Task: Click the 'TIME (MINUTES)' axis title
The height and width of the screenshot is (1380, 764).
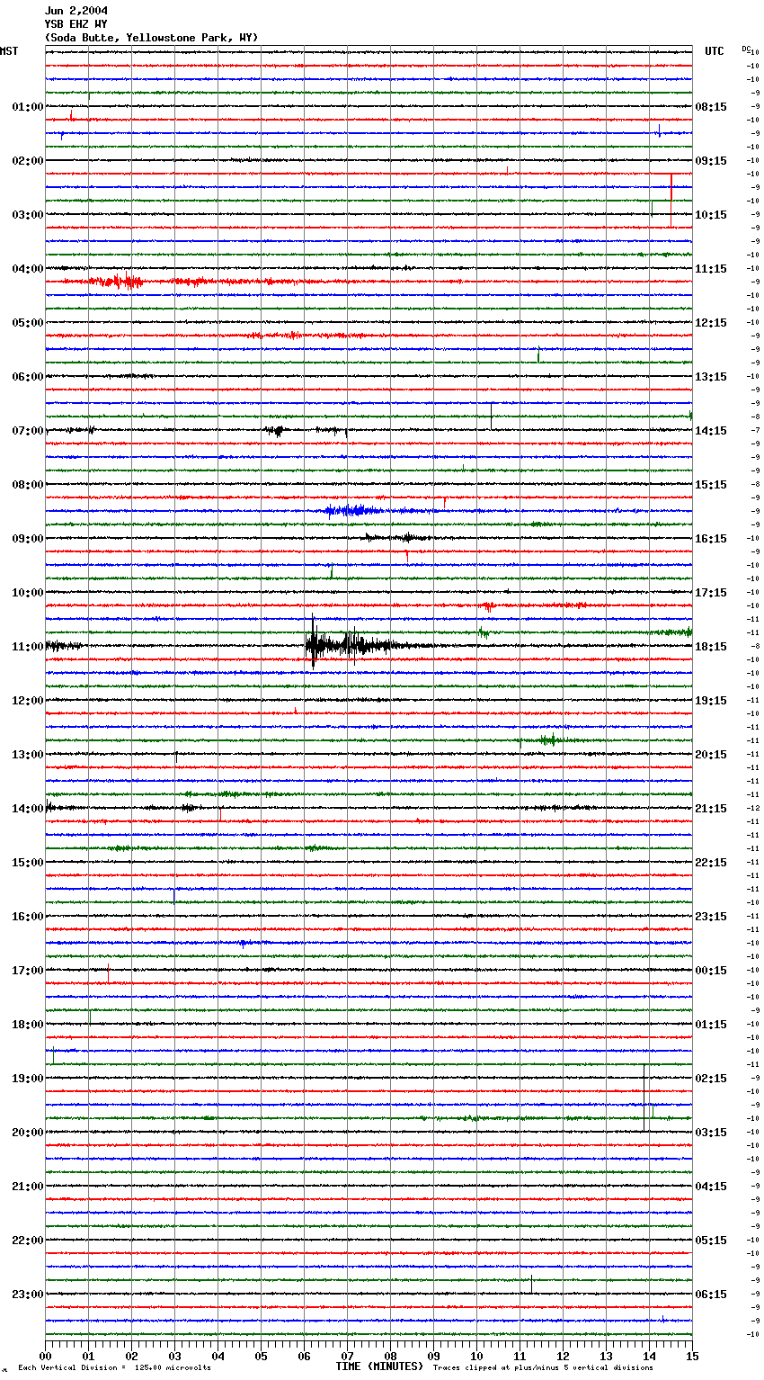Action: pyautogui.click(x=379, y=1367)
